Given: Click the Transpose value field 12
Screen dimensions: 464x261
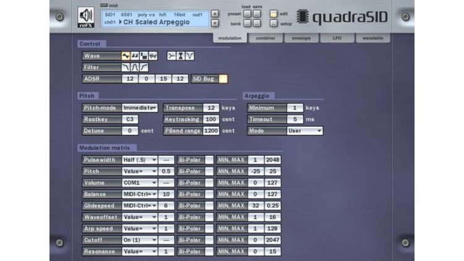Looking at the screenshot, I should coord(211,108).
